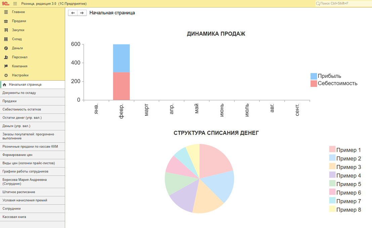Screen dimensions: 372x228
Task: Switch to the Кассовая книга tab
Action: point(14,217)
